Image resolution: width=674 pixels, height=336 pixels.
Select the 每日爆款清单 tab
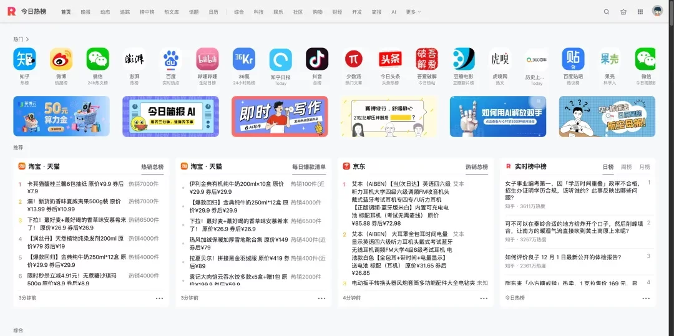tap(309, 167)
